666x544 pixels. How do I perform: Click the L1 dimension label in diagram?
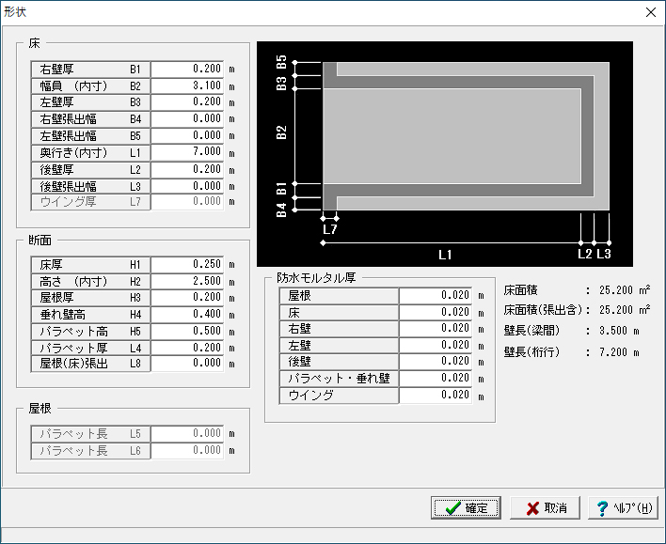pyautogui.click(x=445, y=255)
